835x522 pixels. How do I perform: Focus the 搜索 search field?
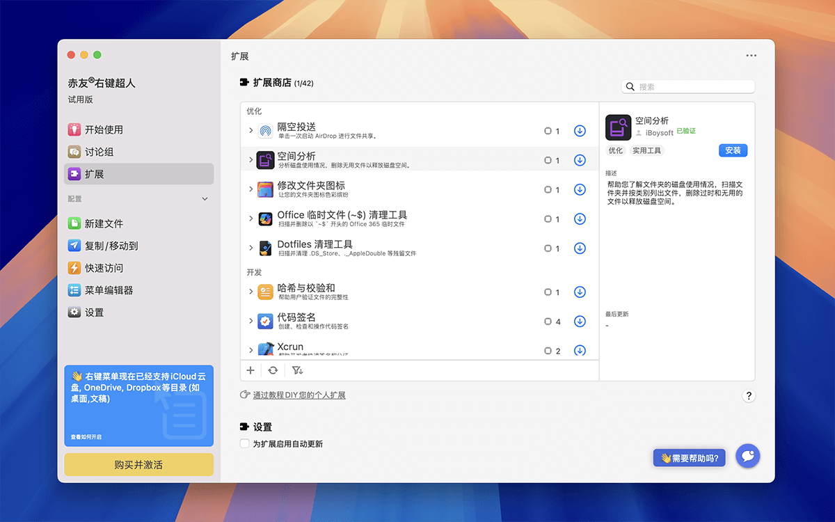tap(688, 87)
